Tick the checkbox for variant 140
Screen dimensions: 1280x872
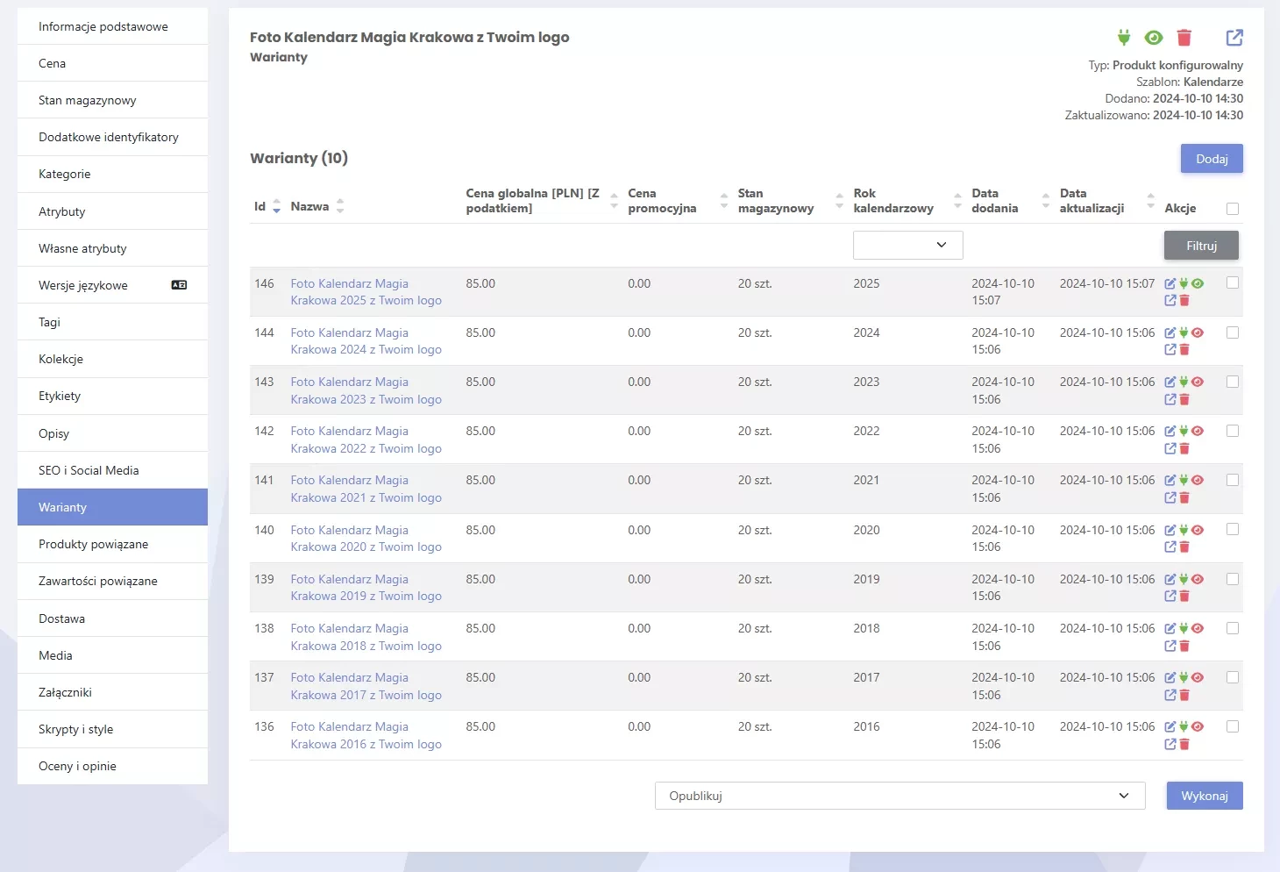click(x=1233, y=529)
